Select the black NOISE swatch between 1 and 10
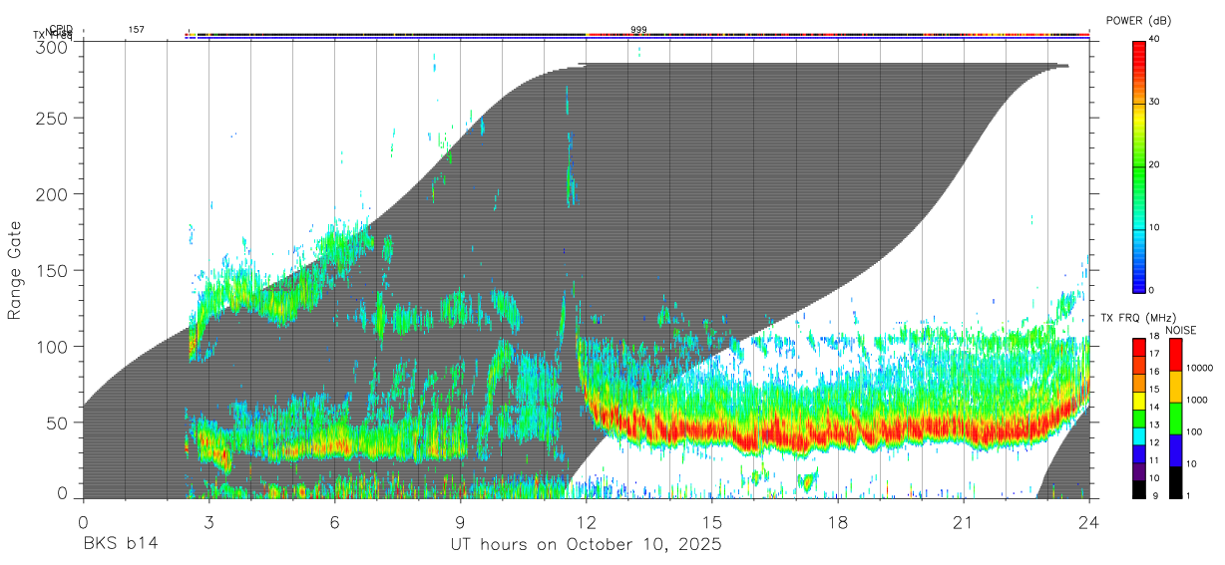The width and height of the screenshot is (1225, 565). [x=1176, y=482]
